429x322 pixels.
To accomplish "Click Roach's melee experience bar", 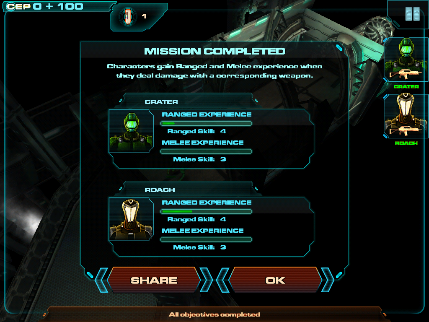I will 206,239.
